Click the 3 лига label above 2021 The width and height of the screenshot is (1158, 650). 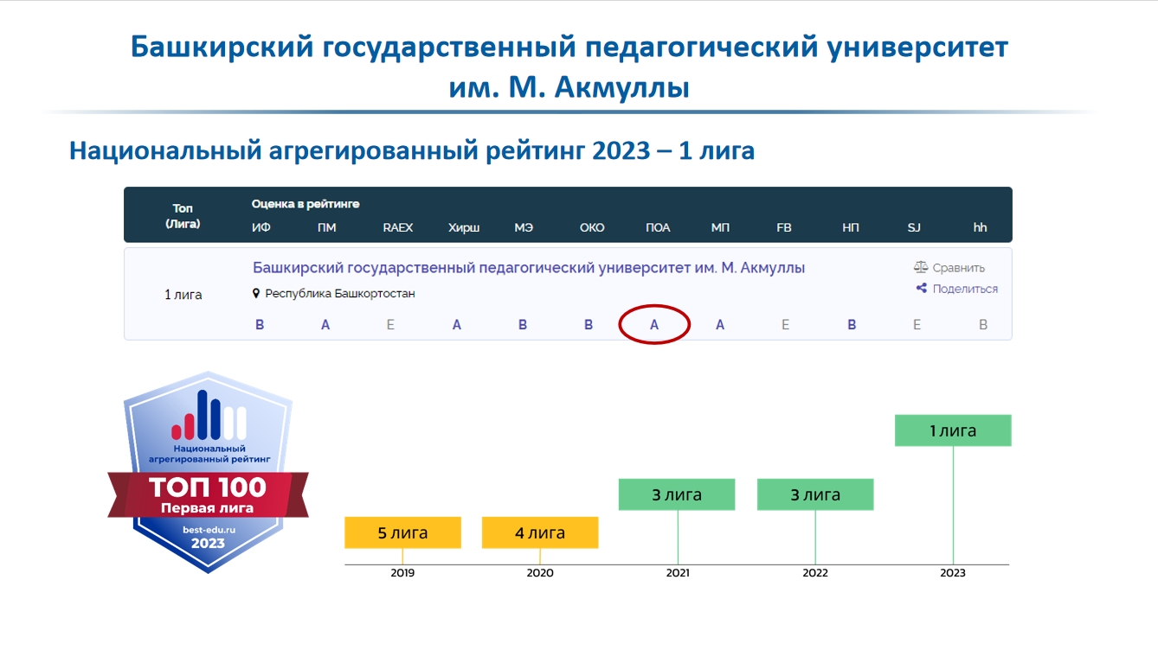point(677,494)
